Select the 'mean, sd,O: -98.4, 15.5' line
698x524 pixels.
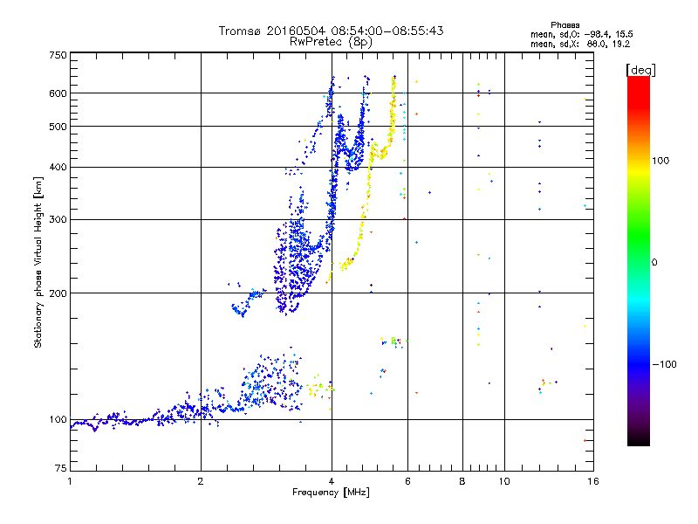click(x=581, y=34)
